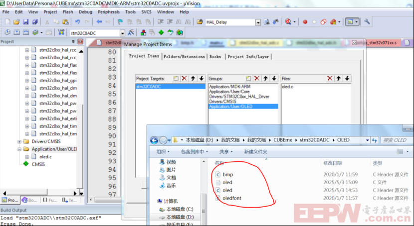Delete the selected group with red X
This screenshot has height=226, width=414.
[257, 79]
